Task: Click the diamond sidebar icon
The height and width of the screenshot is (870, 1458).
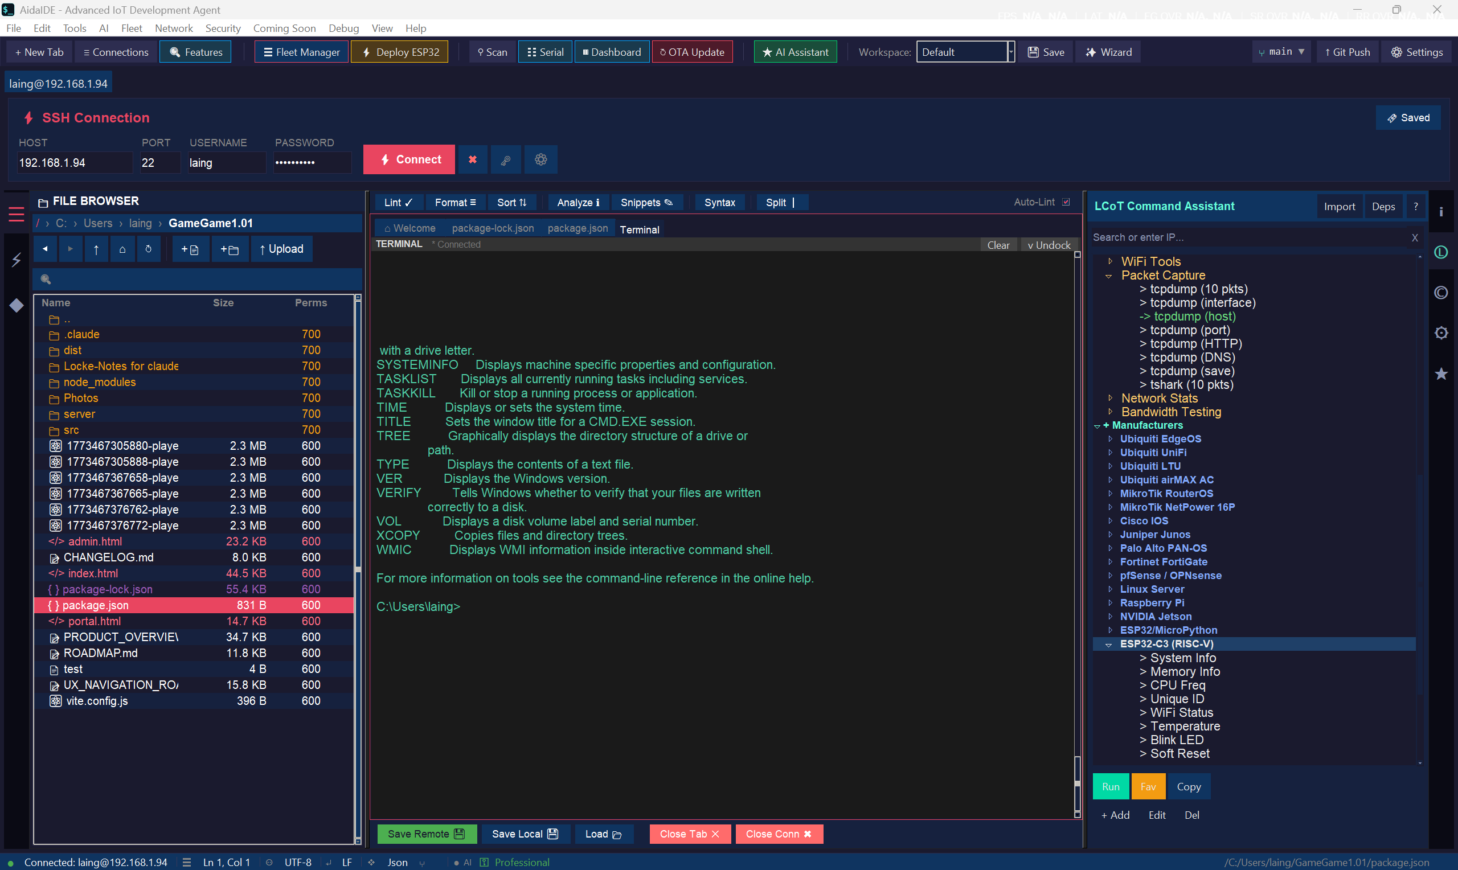Action: click(x=17, y=305)
